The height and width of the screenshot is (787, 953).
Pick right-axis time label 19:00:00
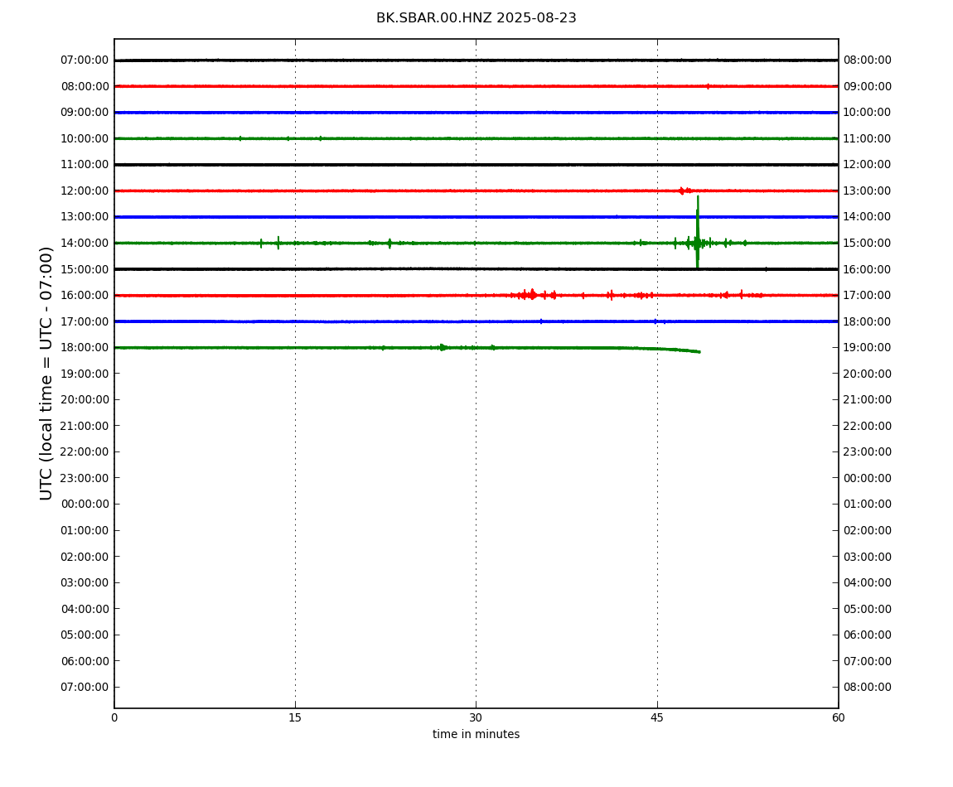click(x=868, y=348)
